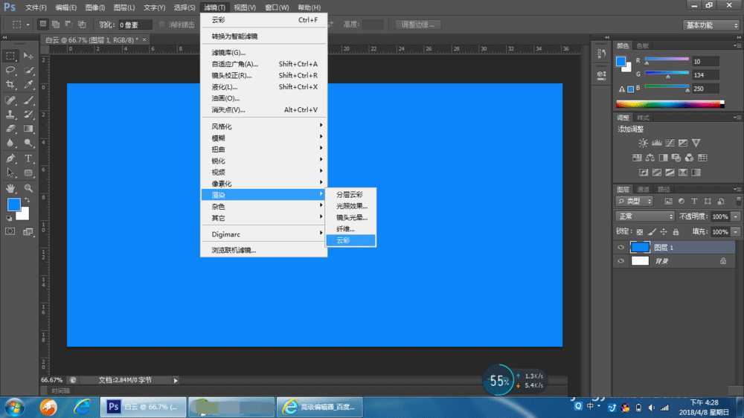This screenshot has width=744, height=418.
Task: Select the Crop tool
Action: [x=10, y=85]
